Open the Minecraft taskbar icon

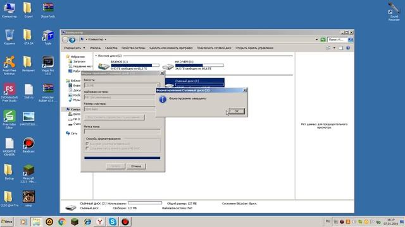(75, 221)
